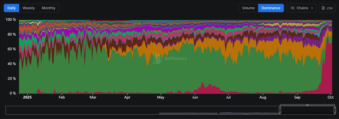Click the chevron arrow next to Chains

click(x=312, y=8)
